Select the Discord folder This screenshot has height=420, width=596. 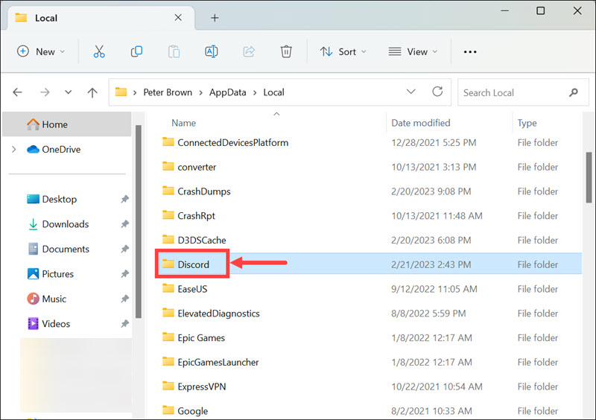[193, 264]
